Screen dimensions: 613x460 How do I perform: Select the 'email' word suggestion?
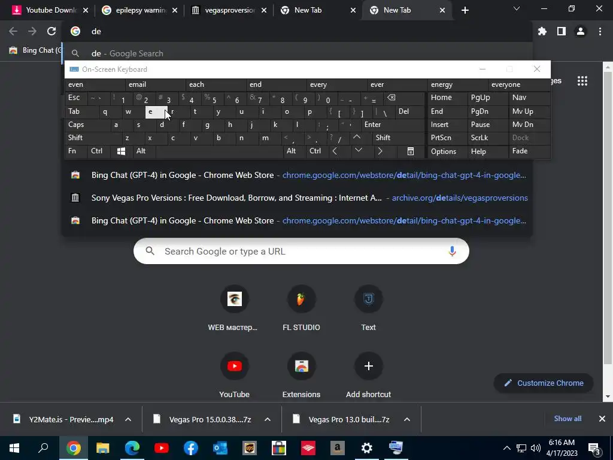(x=155, y=84)
